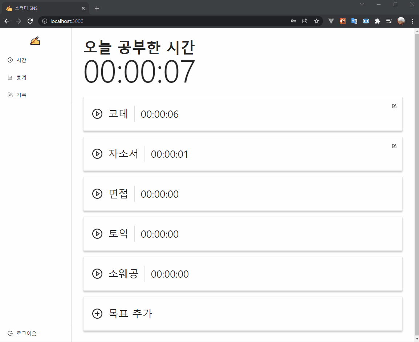Start the 소웨공 timer
This screenshot has width=419, height=342.
(97, 274)
